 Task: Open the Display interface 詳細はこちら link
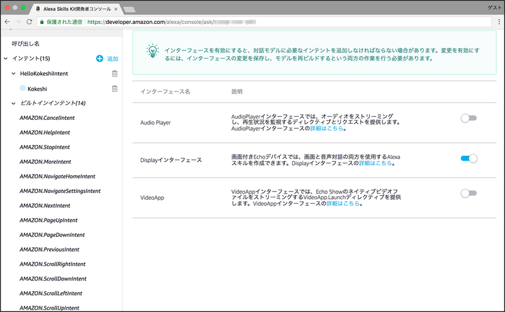pyautogui.click(x=376, y=163)
